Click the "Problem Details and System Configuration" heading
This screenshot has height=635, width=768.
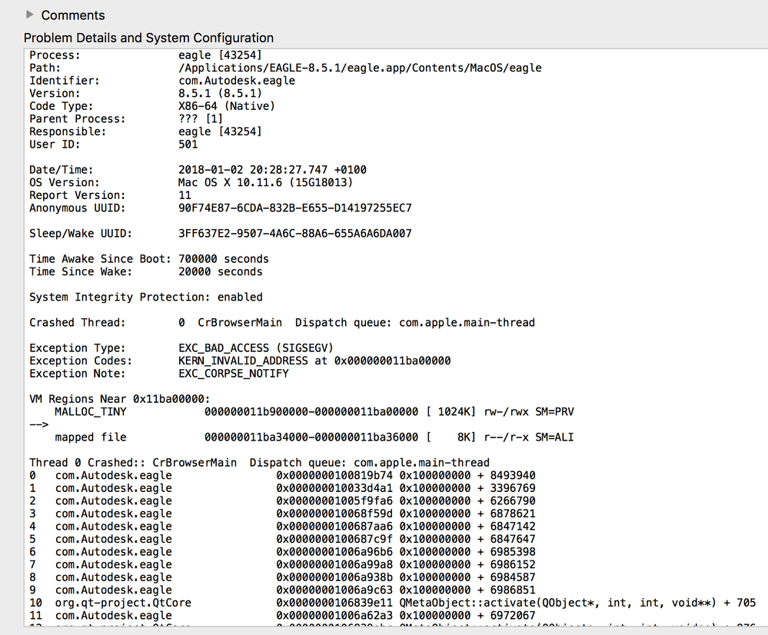pyautogui.click(x=148, y=38)
